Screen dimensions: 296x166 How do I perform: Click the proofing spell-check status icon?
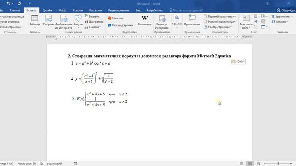(42, 163)
